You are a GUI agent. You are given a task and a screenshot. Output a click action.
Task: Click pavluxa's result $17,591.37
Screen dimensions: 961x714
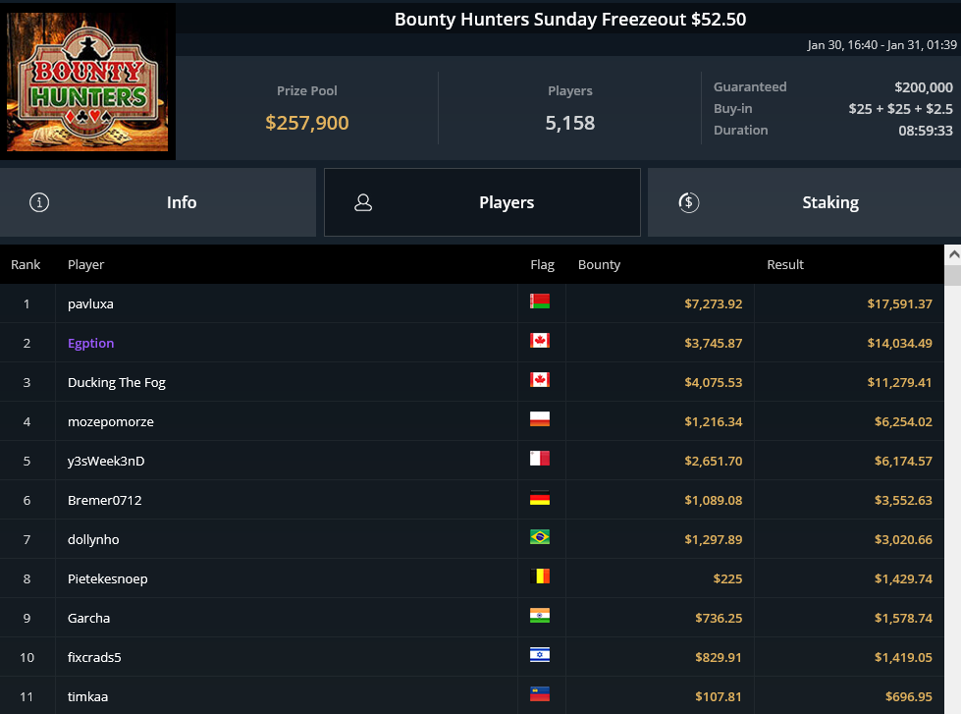click(x=900, y=303)
